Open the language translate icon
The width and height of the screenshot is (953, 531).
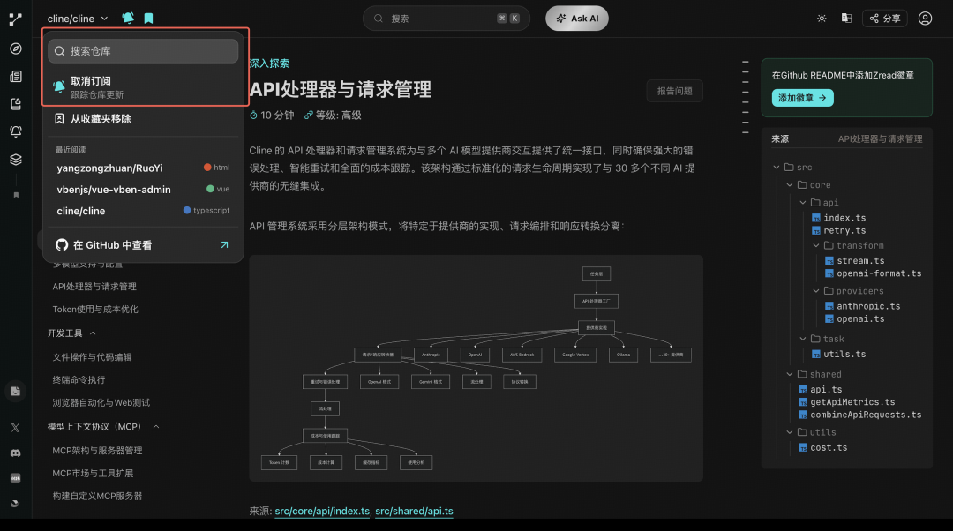coord(846,19)
